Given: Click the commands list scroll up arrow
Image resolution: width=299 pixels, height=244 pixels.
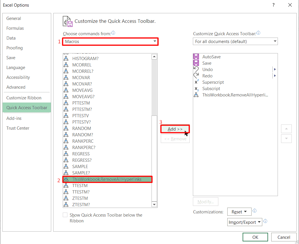Looking at the screenshot, I should click(x=154, y=57).
